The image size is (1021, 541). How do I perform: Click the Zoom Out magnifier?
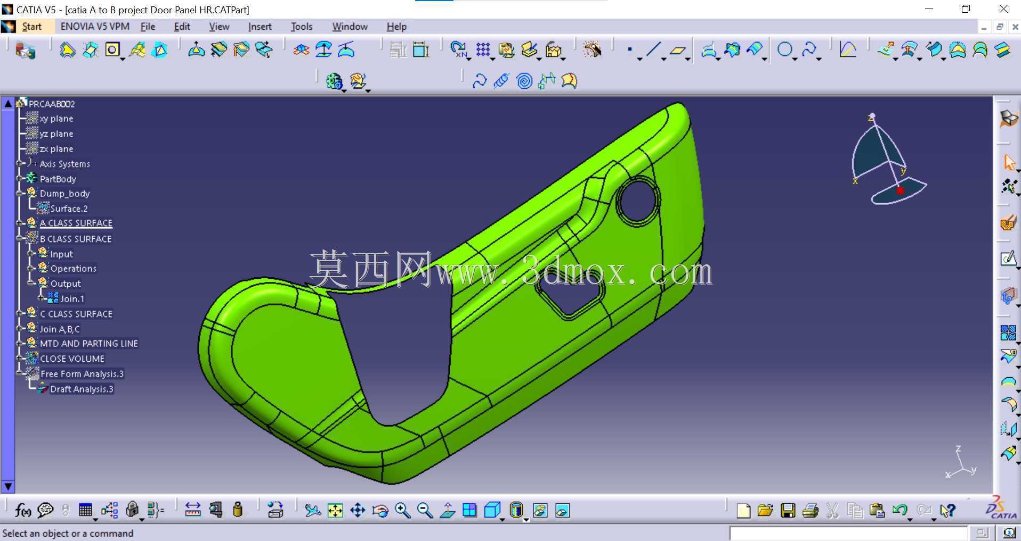click(x=425, y=511)
